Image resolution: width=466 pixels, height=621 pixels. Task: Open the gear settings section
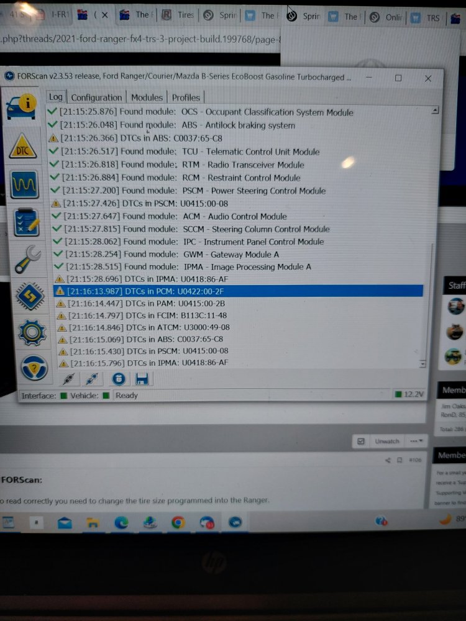[x=32, y=333]
